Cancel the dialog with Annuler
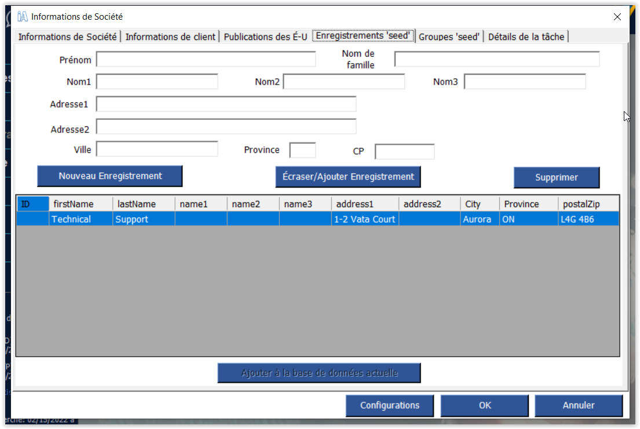Screen dimensions: 640x429 tap(578, 405)
